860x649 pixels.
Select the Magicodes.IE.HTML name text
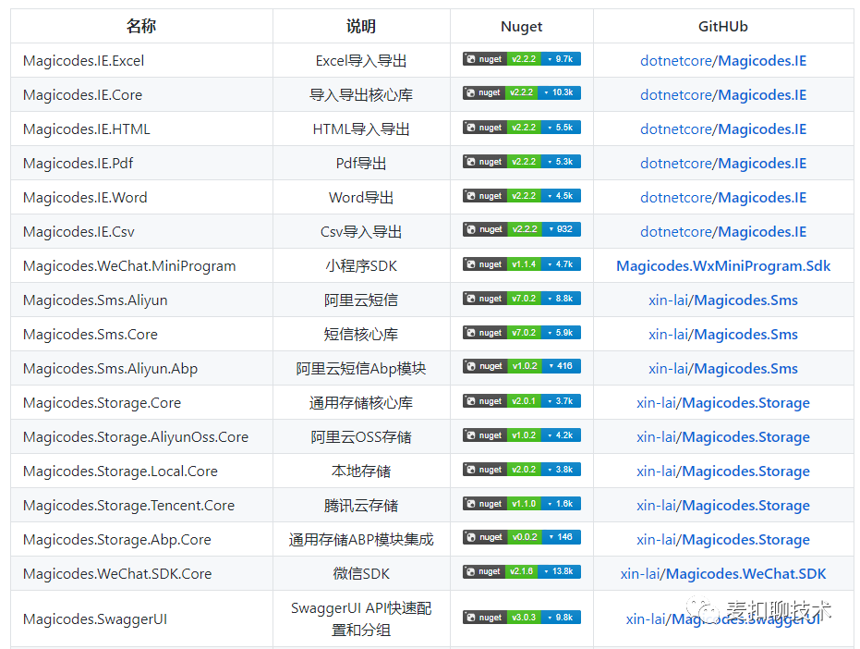click(x=86, y=129)
